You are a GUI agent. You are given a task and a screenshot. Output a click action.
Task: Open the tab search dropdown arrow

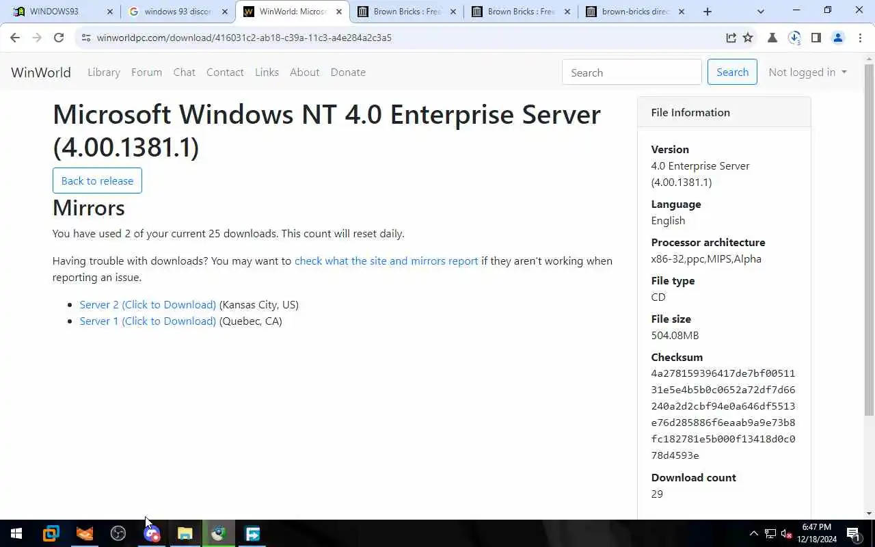point(761,12)
